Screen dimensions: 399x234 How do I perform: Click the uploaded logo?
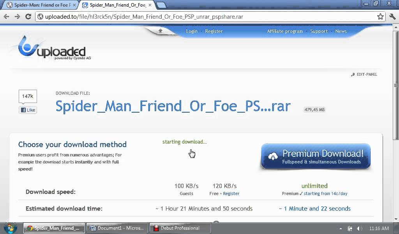[54, 48]
